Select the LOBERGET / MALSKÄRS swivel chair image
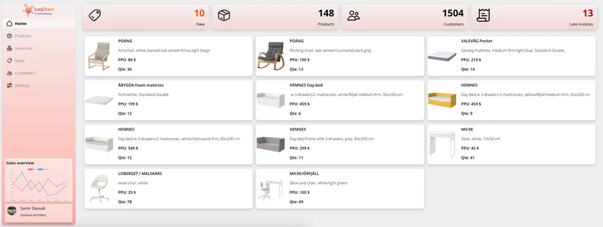This screenshot has height=227, width=603. point(99,188)
